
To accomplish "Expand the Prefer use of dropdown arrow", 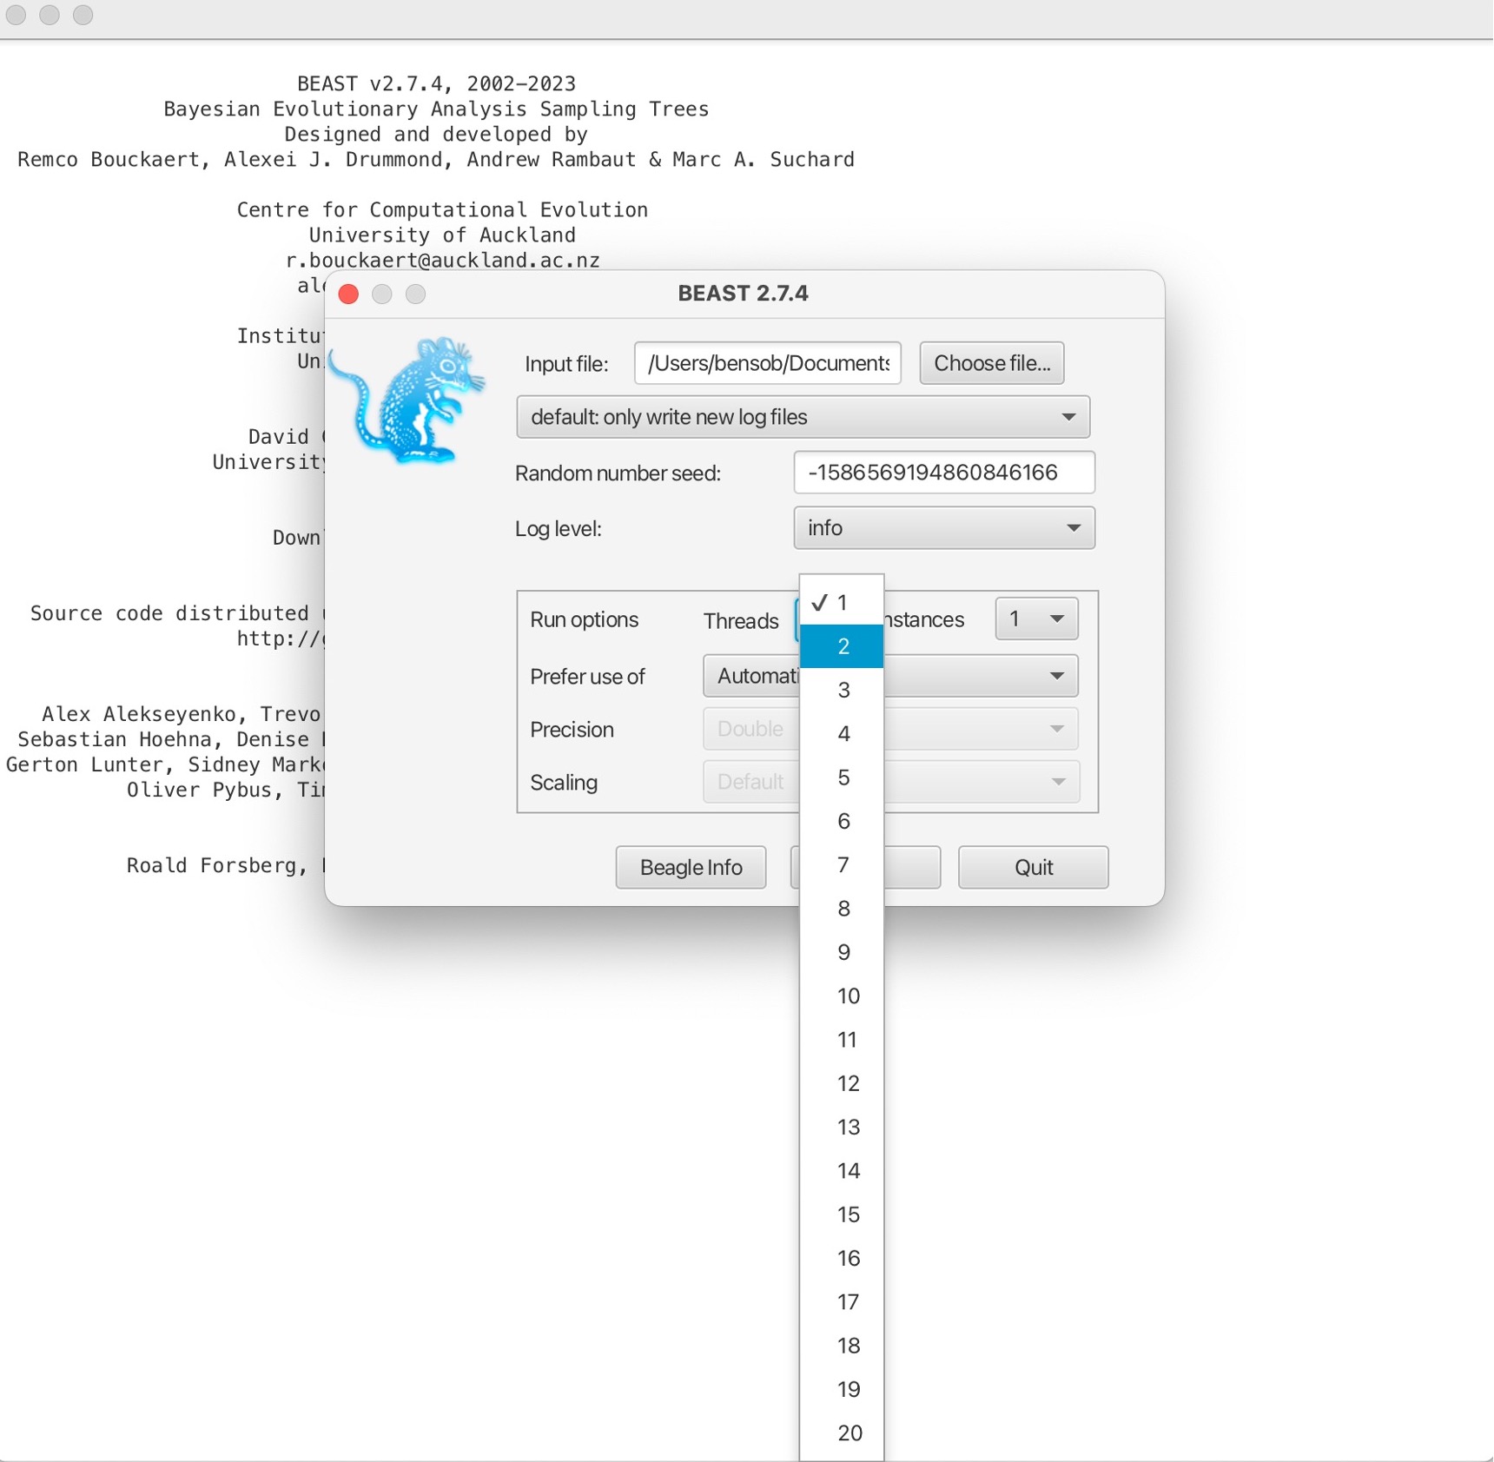I will tap(1056, 676).
